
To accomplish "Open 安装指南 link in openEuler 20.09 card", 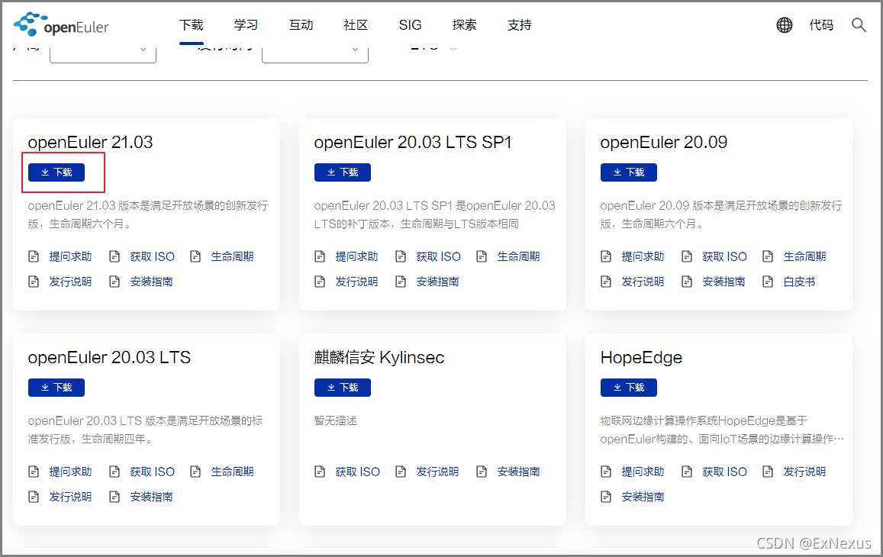I will click(723, 282).
